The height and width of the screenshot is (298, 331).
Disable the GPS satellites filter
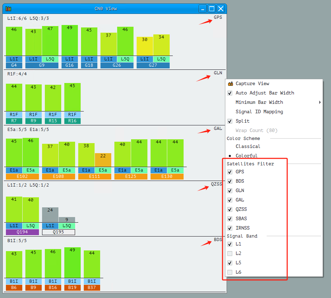(230, 172)
